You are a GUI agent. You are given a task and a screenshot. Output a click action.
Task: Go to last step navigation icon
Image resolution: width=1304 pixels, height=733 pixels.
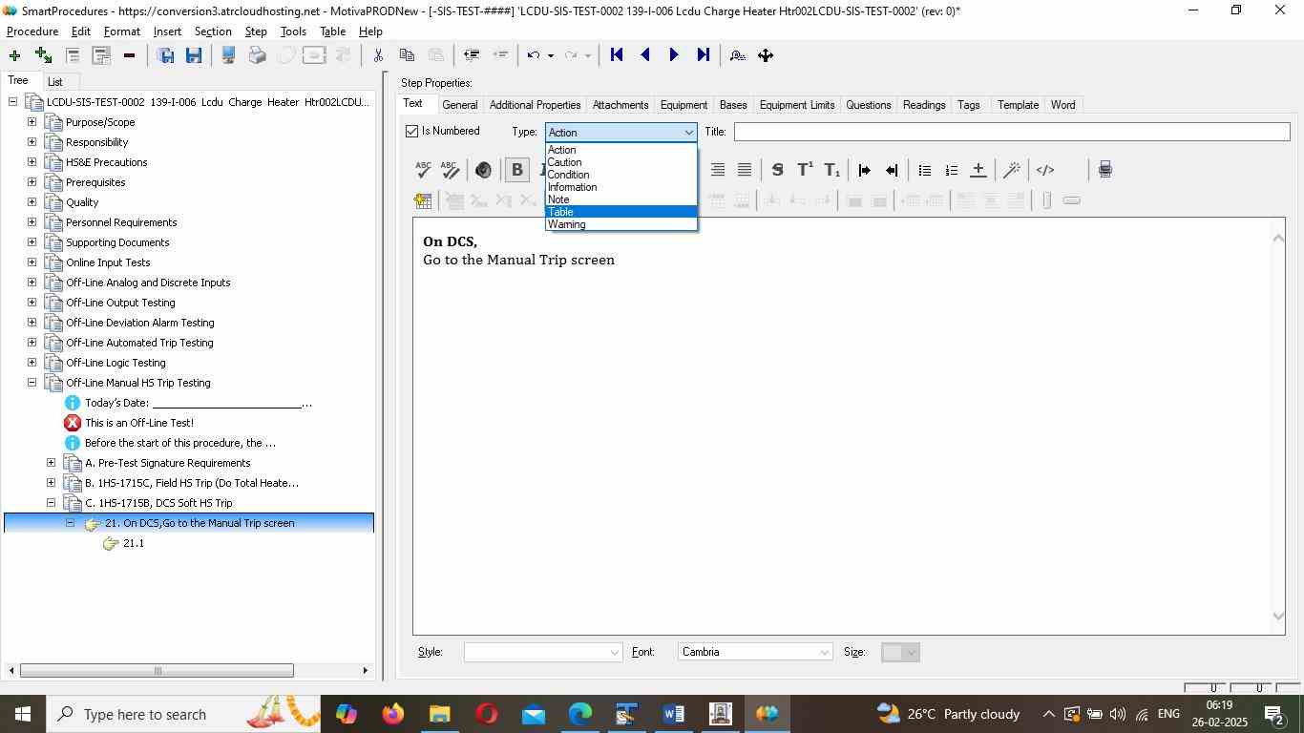click(704, 55)
